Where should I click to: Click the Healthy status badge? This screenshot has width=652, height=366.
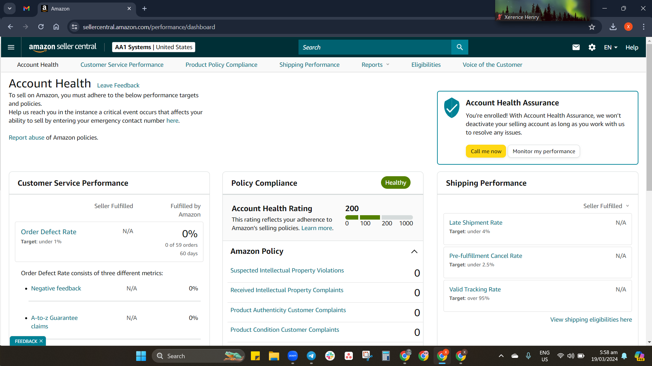(396, 183)
